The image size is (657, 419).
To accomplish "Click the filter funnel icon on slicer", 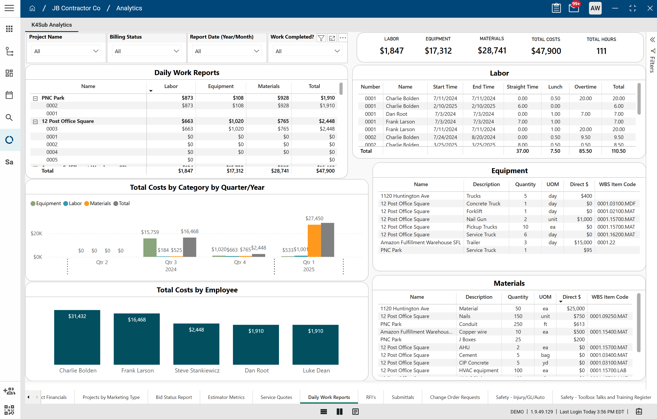I will [x=321, y=38].
